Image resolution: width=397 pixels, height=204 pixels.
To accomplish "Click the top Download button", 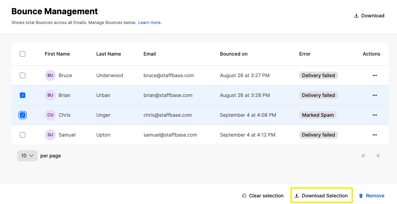I will click(x=369, y=16).
